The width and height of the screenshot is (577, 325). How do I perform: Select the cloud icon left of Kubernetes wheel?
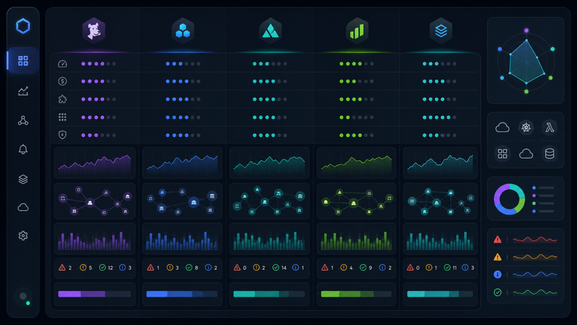pos(502,128)
